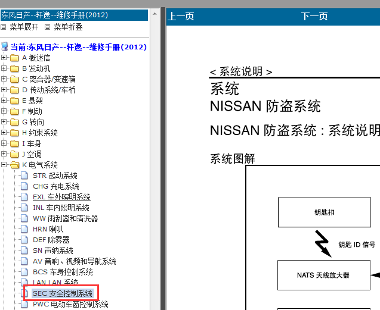Click the 菜单折叠 collapse-all icon
The height and width of the screenshot is (310, 380).
[47, 27]
